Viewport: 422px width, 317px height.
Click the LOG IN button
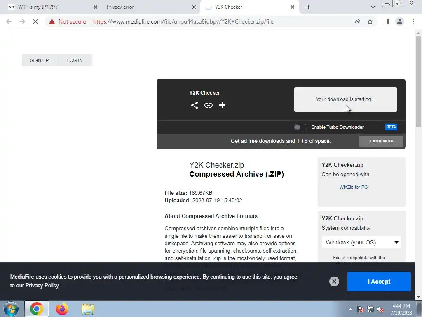(x=75, y=60)
